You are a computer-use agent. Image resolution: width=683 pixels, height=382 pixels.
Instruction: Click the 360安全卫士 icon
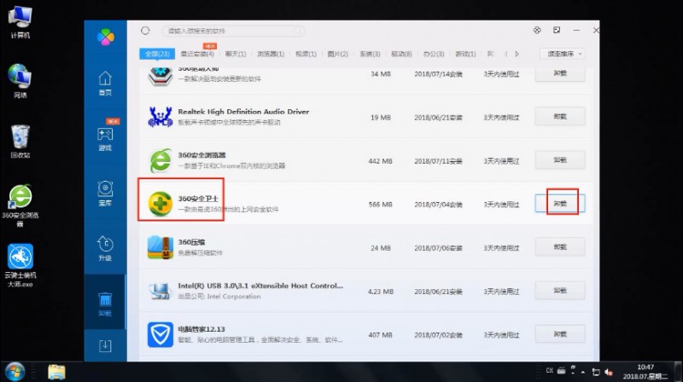tap(161, 204)
